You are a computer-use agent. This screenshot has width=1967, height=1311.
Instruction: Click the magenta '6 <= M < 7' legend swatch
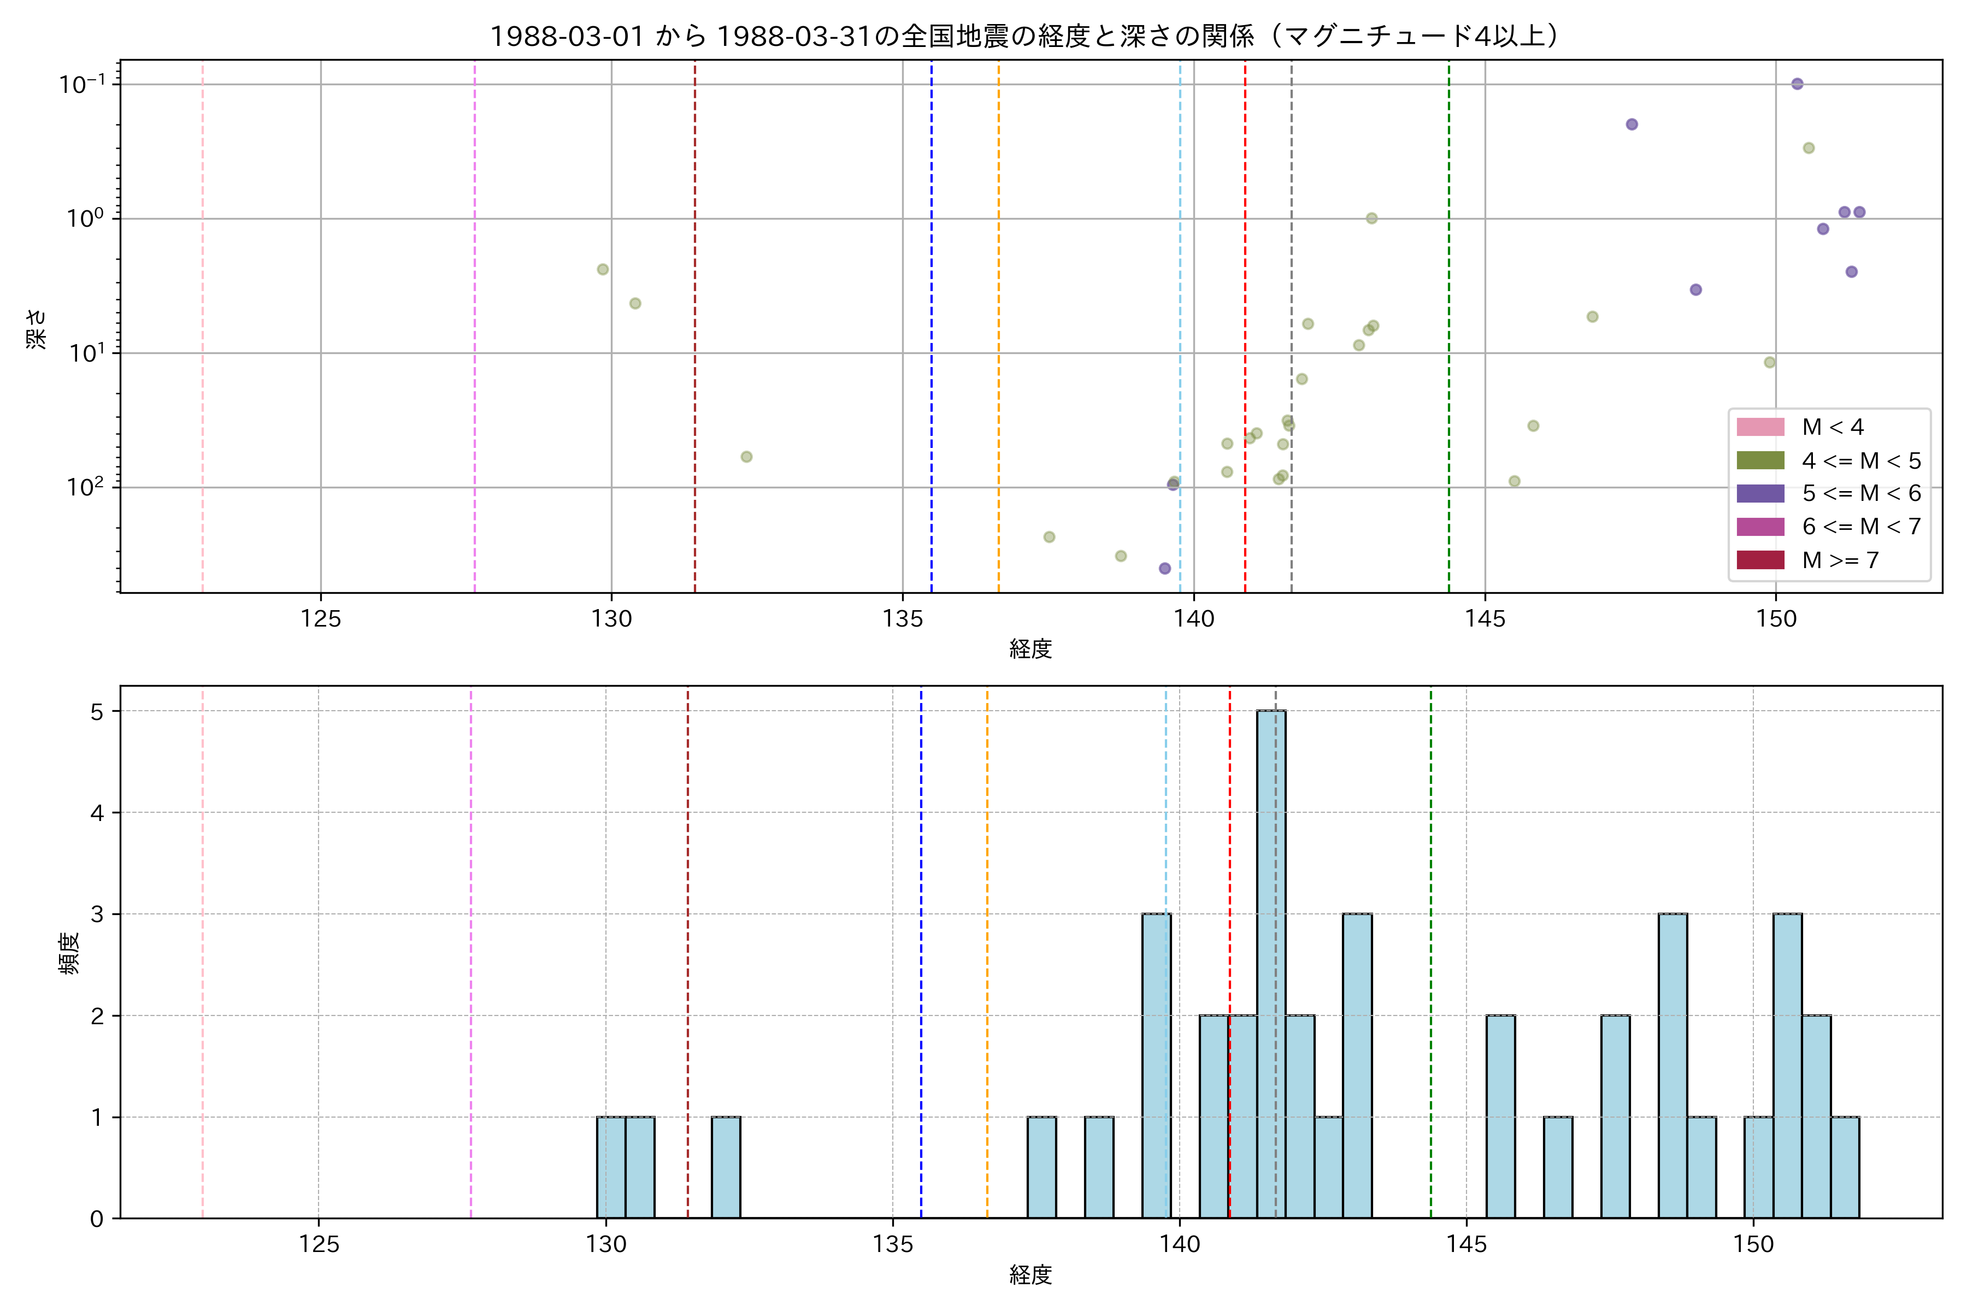point(1759,527)
